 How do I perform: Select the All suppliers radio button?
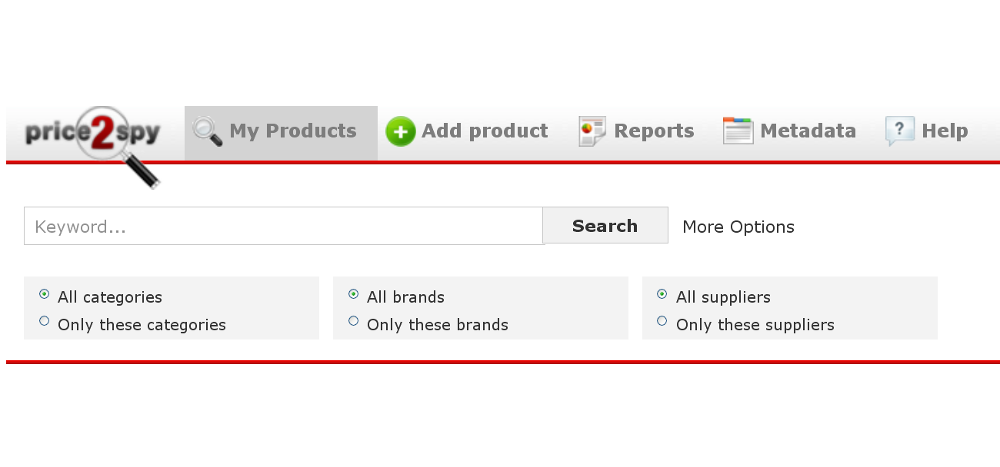[x=662, y=294]
